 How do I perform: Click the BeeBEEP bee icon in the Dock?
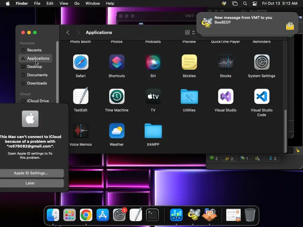tap(193, 215)
